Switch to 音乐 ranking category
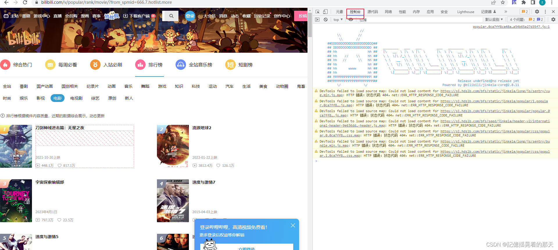The height and width of the screenshot is (250, 558). (x=128, y=86)
